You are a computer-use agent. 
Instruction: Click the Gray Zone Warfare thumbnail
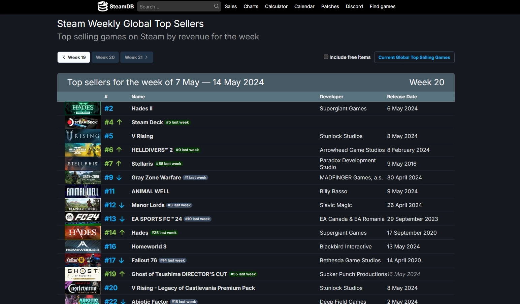coord(83,177)
